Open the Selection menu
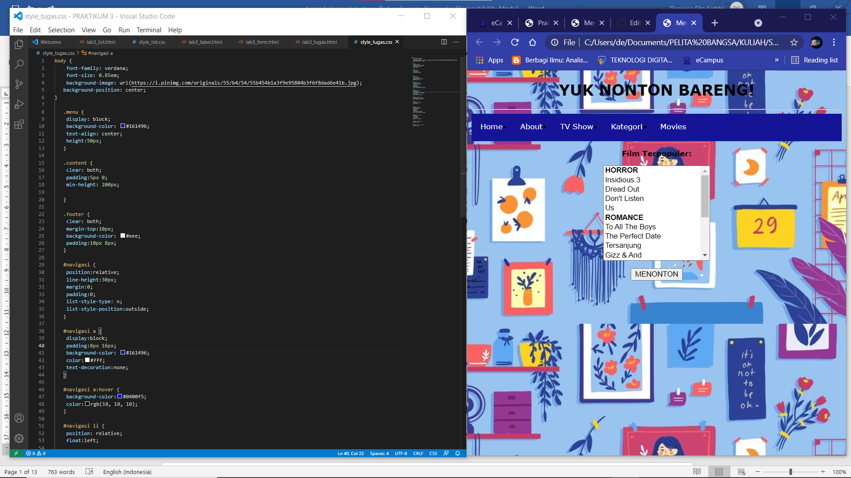The height and width of the screenshot is (478, 851). (61, 30)
